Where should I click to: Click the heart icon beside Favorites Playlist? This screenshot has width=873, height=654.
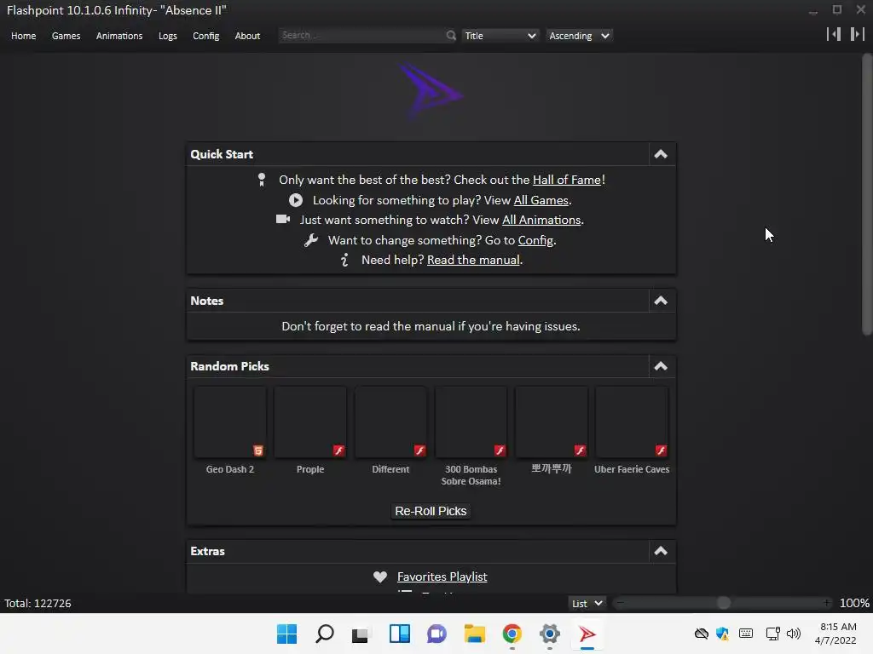[379, 577]
